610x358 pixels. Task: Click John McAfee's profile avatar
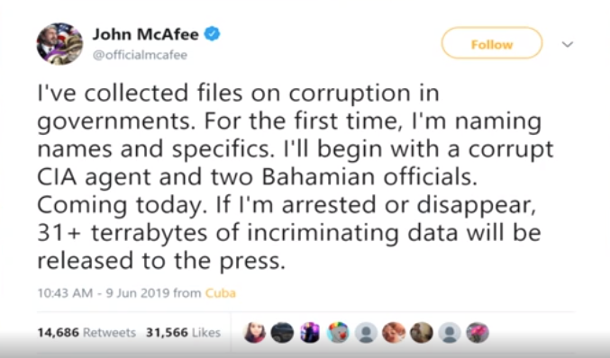click(59, 44)
